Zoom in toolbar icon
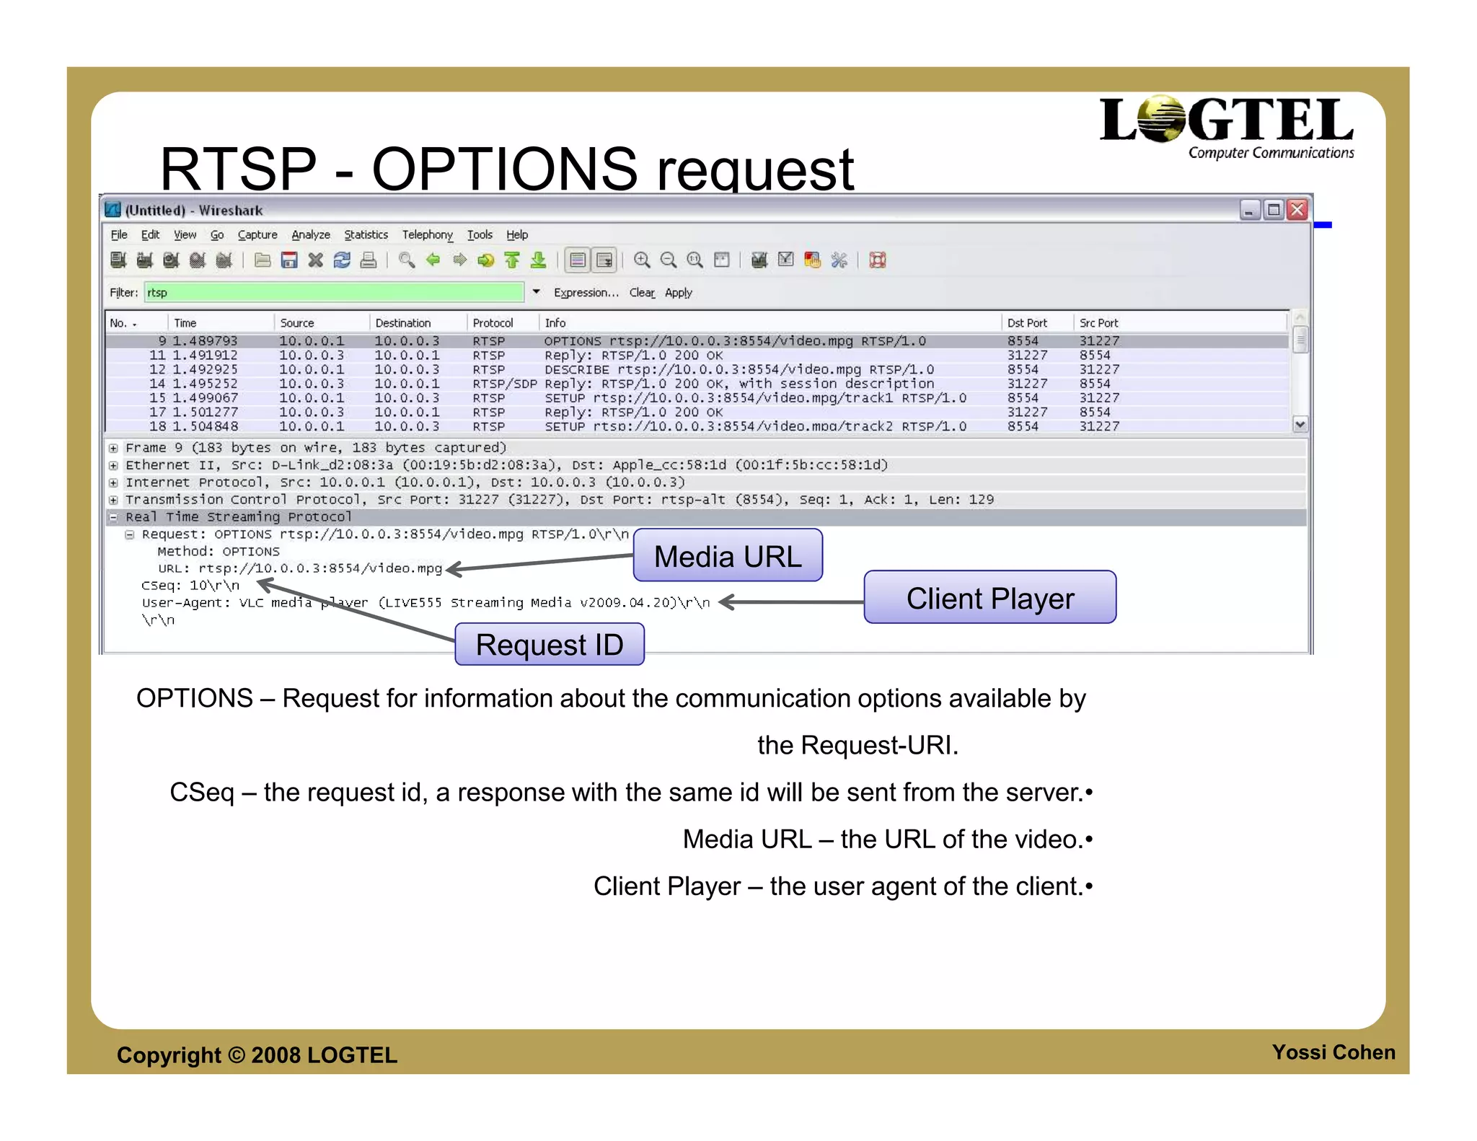This screenshot has width=1477, height=1141. 642,260
